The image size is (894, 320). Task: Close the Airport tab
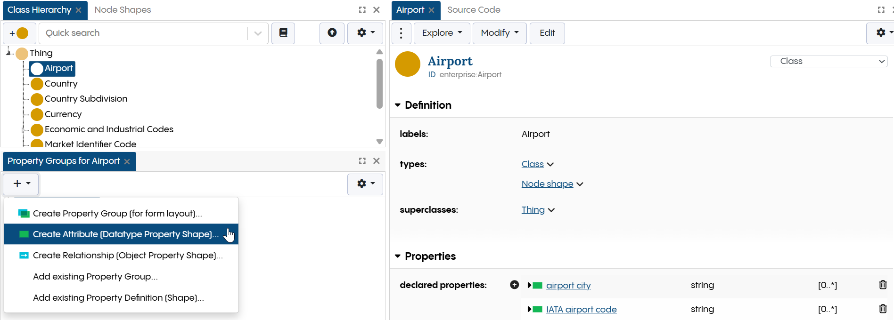[431, 10]
